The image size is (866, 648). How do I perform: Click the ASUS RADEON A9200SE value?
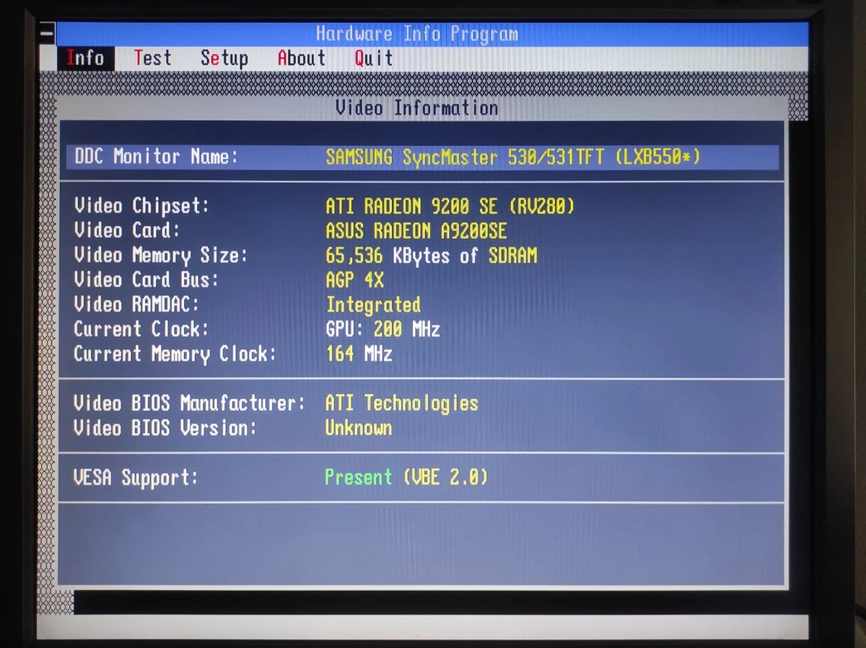tap(416, 231)
